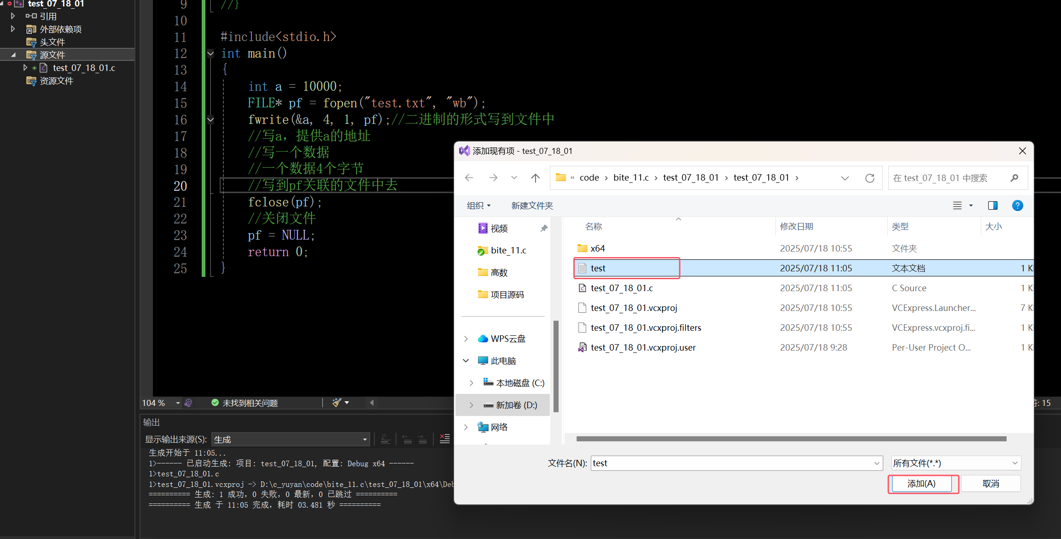Collapse main function fold marker
This screenshot has width=1061, height=539.
210,53
